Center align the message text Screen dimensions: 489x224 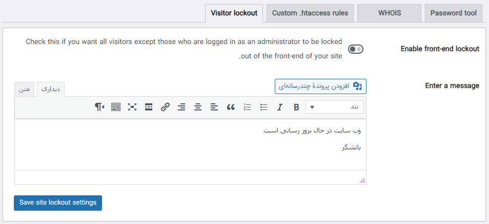[198, 107]
